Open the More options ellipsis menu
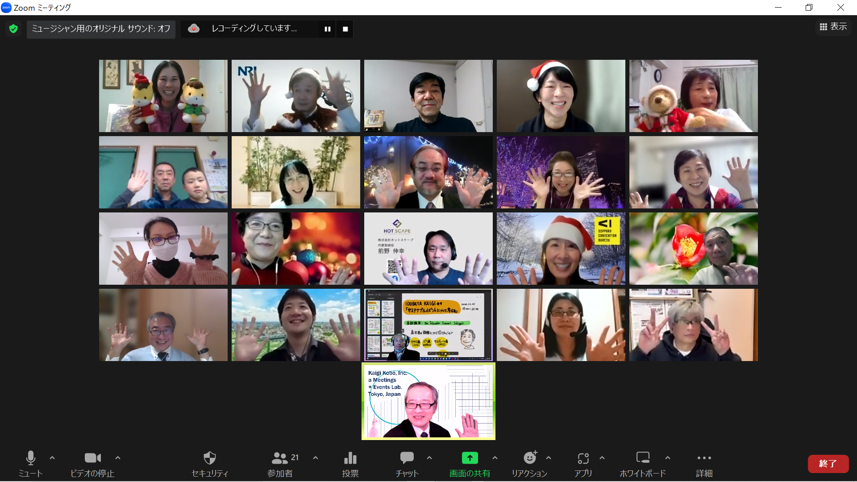The height and width of the screenshot is (482, 857). click(704, 458)
